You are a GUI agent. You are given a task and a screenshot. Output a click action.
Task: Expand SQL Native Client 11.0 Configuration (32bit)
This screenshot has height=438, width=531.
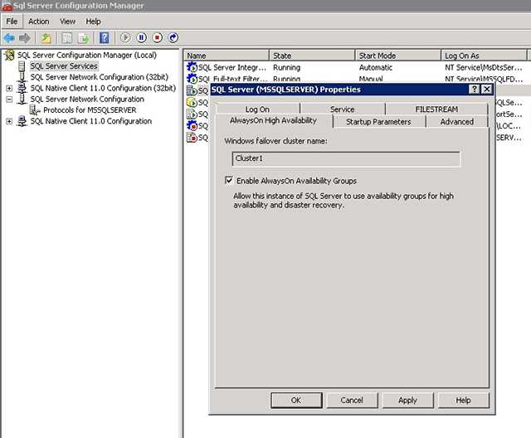[x=9, y=88]
